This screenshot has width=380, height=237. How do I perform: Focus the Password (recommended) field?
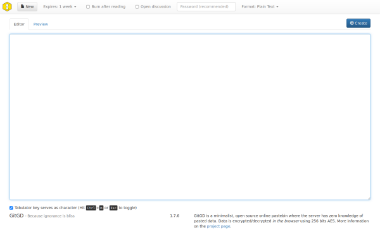(x=206, y=6)
